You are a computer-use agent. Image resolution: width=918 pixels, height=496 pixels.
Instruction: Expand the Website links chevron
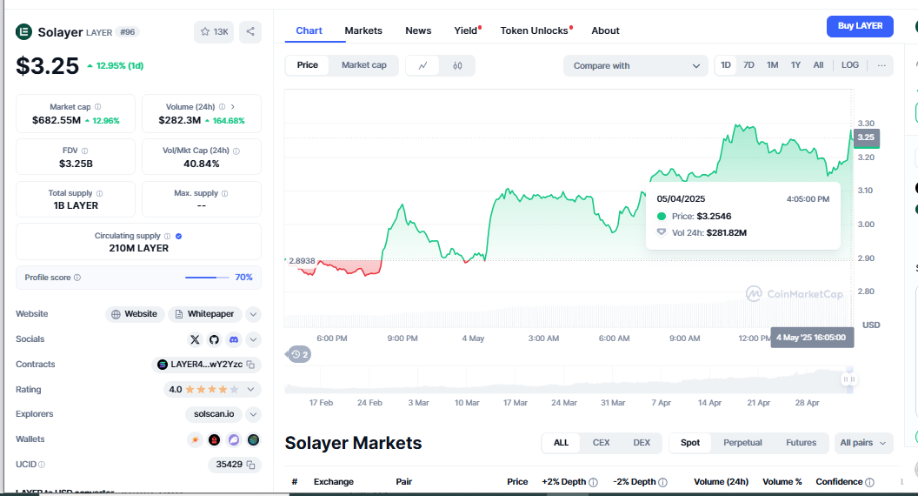coord(253,314)
